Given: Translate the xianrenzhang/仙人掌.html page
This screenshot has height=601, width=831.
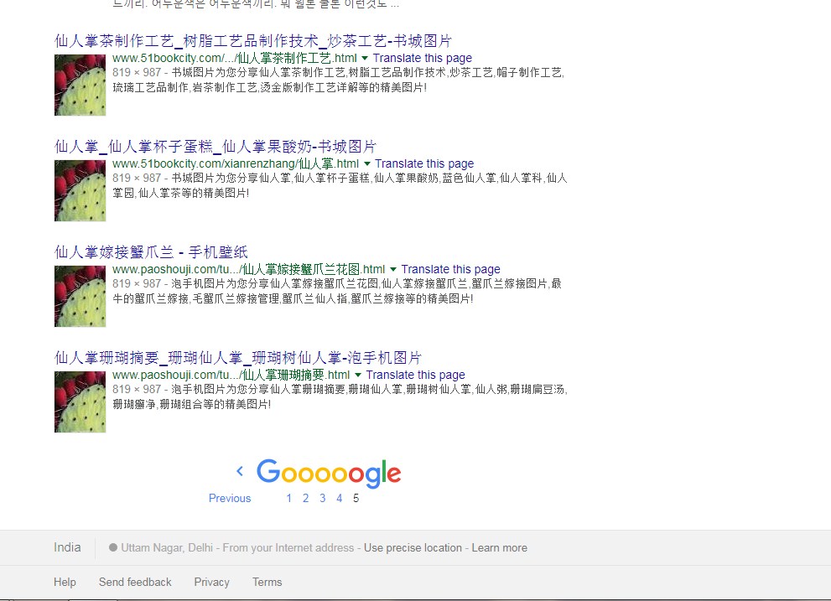Looking at the screenshot, I should pos(424,163).
